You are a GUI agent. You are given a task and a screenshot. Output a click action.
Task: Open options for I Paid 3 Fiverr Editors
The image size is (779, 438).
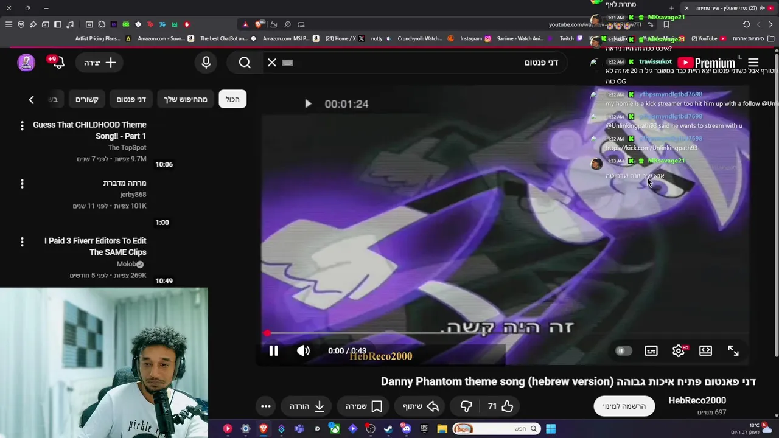(x=22, y=242)
